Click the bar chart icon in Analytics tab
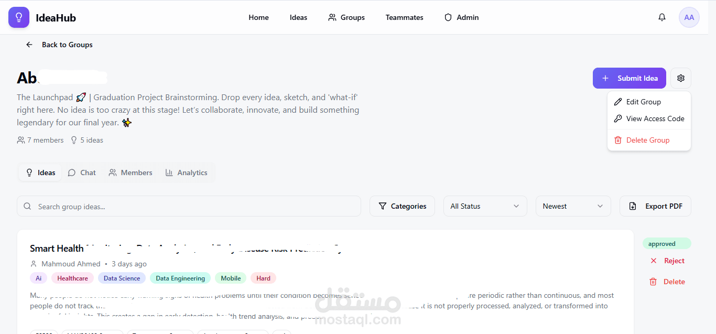The width and height of the screenshot is (716, 334). tap(169, 173)
